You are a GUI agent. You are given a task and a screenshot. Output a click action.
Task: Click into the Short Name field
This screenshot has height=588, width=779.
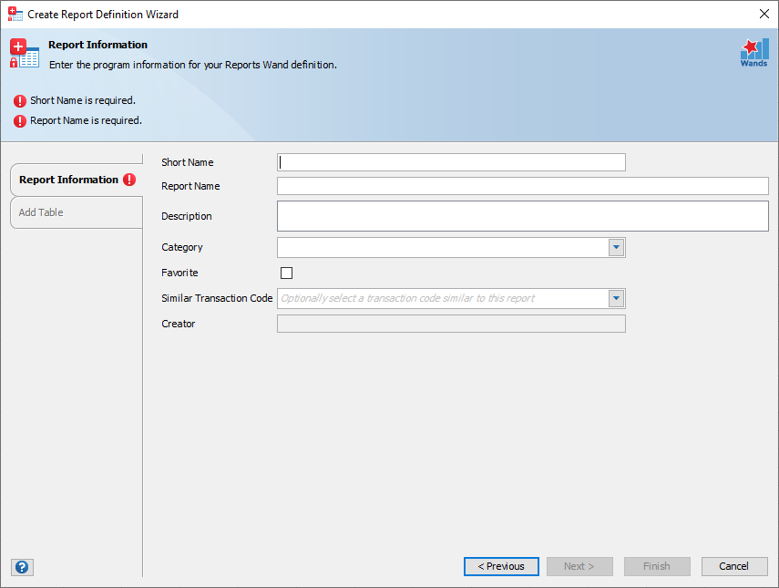(451, 161)
